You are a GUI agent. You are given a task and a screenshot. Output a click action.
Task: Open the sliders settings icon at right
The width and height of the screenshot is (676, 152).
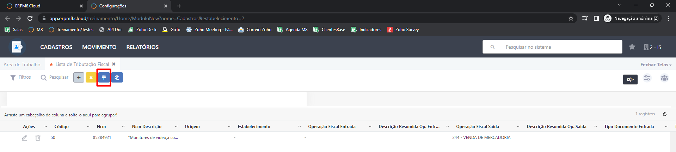[x=647, y=78]
